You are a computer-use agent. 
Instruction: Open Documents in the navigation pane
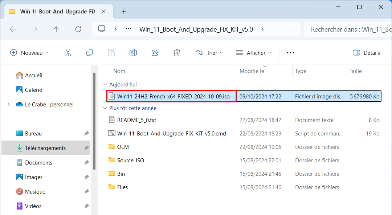pos(34,162)
